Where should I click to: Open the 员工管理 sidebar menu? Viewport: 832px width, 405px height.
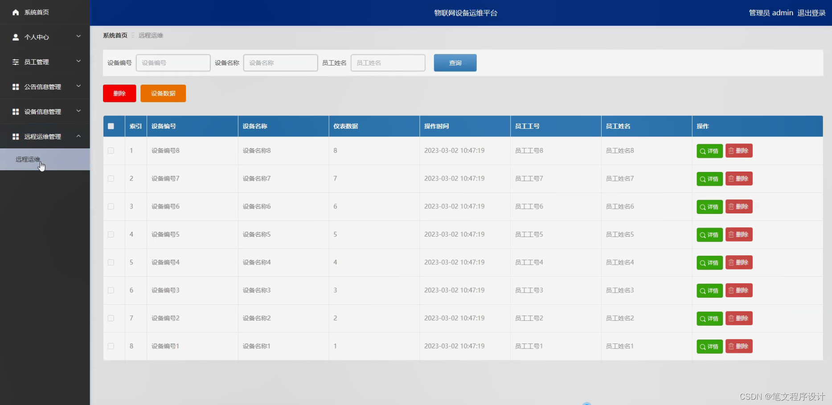(x=45, y=62)
